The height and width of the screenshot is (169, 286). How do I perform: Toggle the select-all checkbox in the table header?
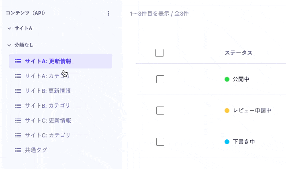click(159, 53)
